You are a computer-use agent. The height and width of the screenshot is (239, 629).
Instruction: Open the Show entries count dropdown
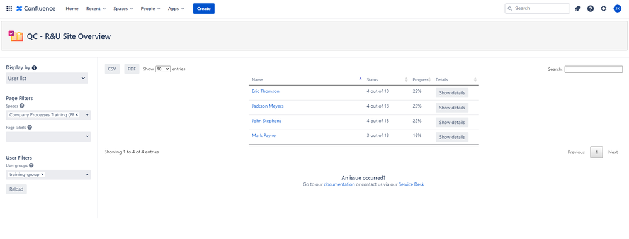163,69
